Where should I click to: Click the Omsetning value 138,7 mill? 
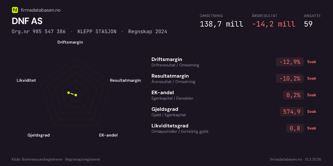[221, 24]
